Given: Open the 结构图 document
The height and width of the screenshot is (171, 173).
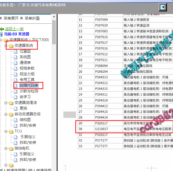Looking at the screenshot, I should tap(25, 120).
